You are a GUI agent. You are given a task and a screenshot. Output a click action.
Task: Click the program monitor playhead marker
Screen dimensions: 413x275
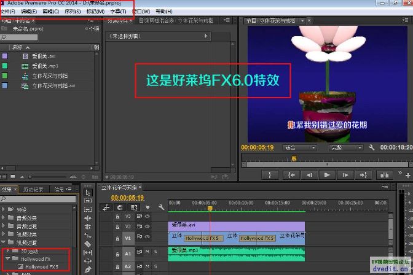pyautogui.click(x=294, y=158)
